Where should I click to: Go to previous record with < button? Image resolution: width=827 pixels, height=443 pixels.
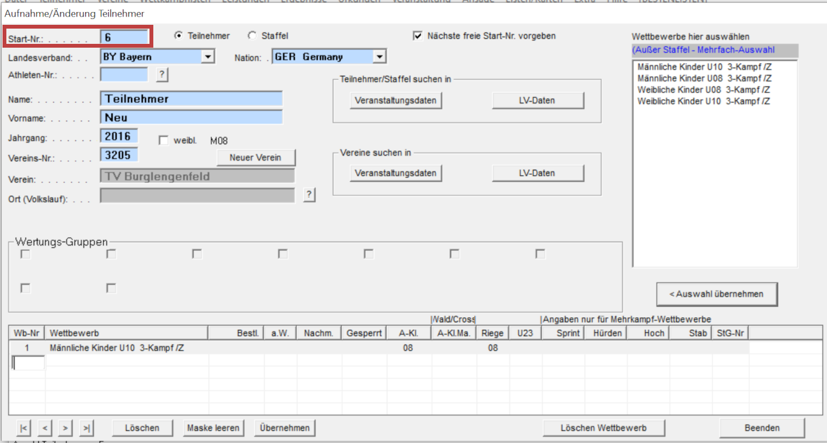pos(45,428)
